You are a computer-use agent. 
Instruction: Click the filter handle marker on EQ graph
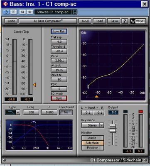click(34, 122)
